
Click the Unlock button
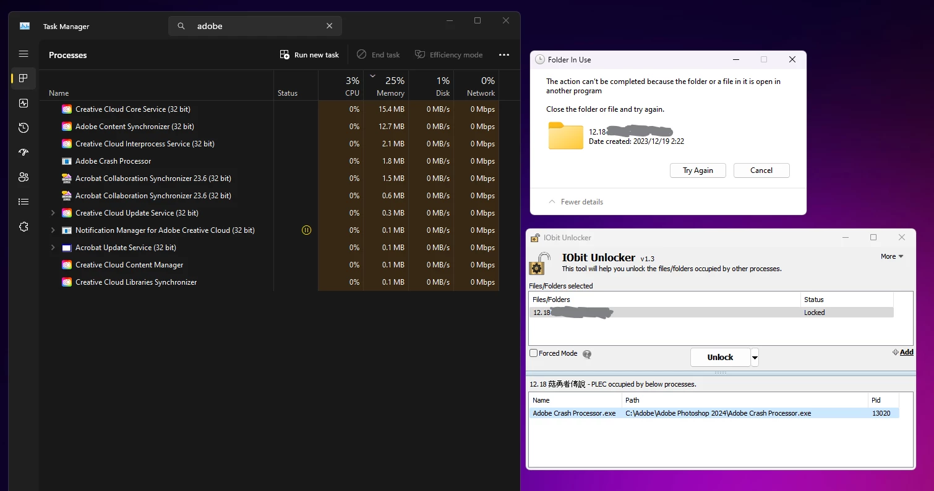click(x=720, y=357)
